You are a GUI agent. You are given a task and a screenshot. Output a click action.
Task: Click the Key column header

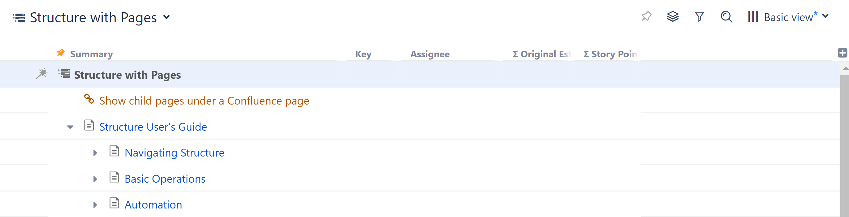coord(363,54)
